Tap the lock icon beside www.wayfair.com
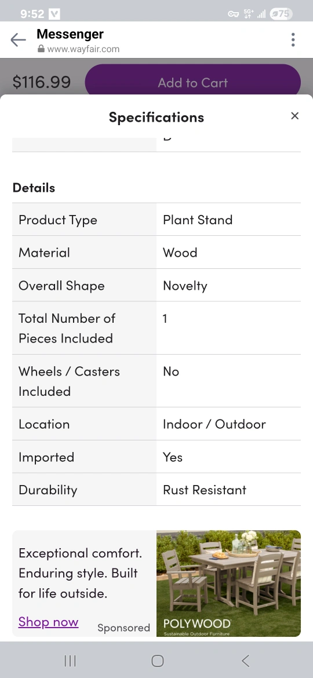Image resolution: width=313 pixels, height=678 pixels. coord(41,49)
